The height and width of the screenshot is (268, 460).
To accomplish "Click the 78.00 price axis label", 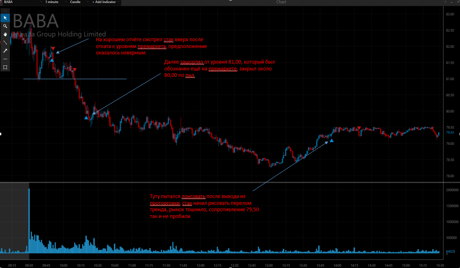I will click(x=450, y=176).
